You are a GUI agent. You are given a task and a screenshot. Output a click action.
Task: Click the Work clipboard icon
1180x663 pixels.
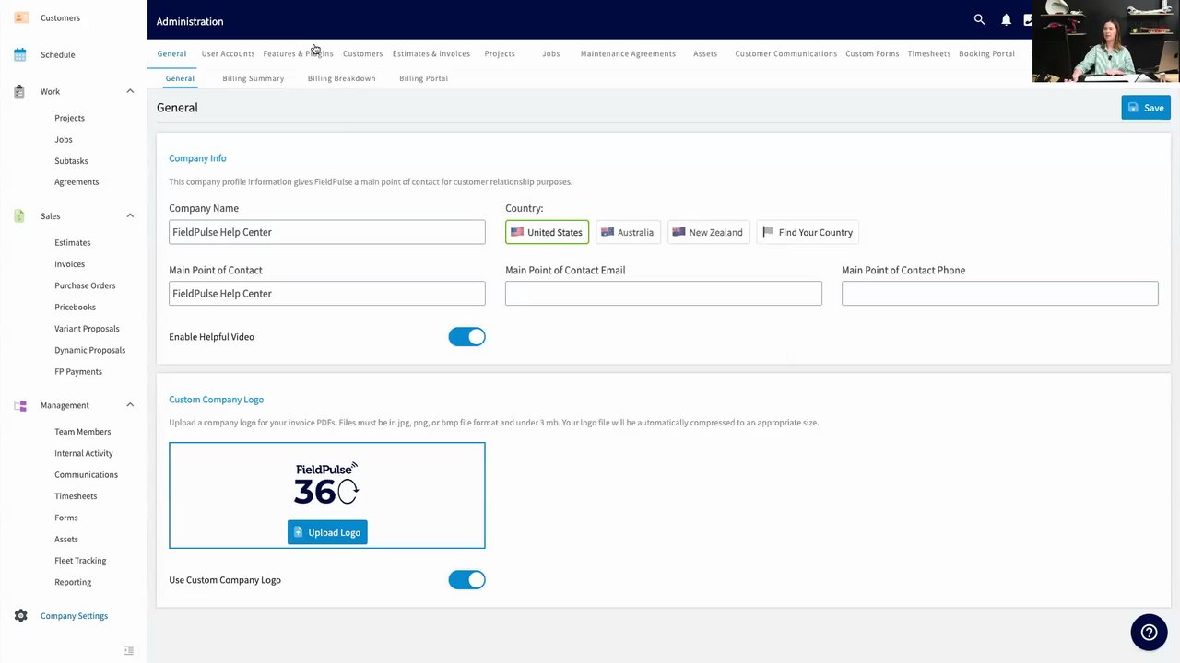click(20, 91)
